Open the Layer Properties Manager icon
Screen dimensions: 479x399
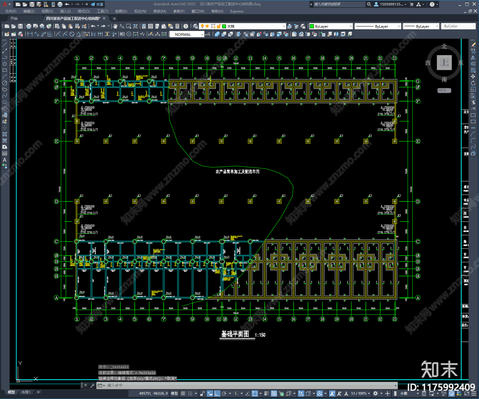195,26
